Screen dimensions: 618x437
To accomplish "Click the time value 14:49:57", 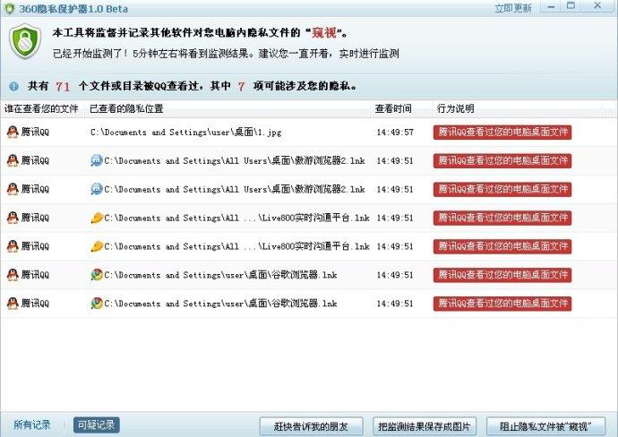I will (395, 133).
